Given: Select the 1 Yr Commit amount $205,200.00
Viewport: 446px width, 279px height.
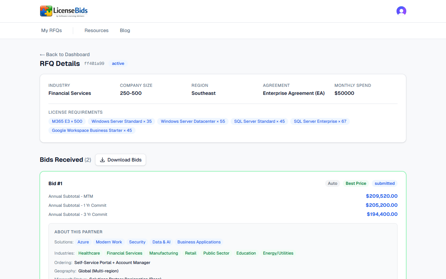Looking at the screenshot, I should [382, 205].
